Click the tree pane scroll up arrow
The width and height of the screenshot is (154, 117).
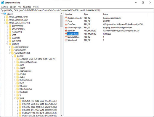tap(61, 14)
